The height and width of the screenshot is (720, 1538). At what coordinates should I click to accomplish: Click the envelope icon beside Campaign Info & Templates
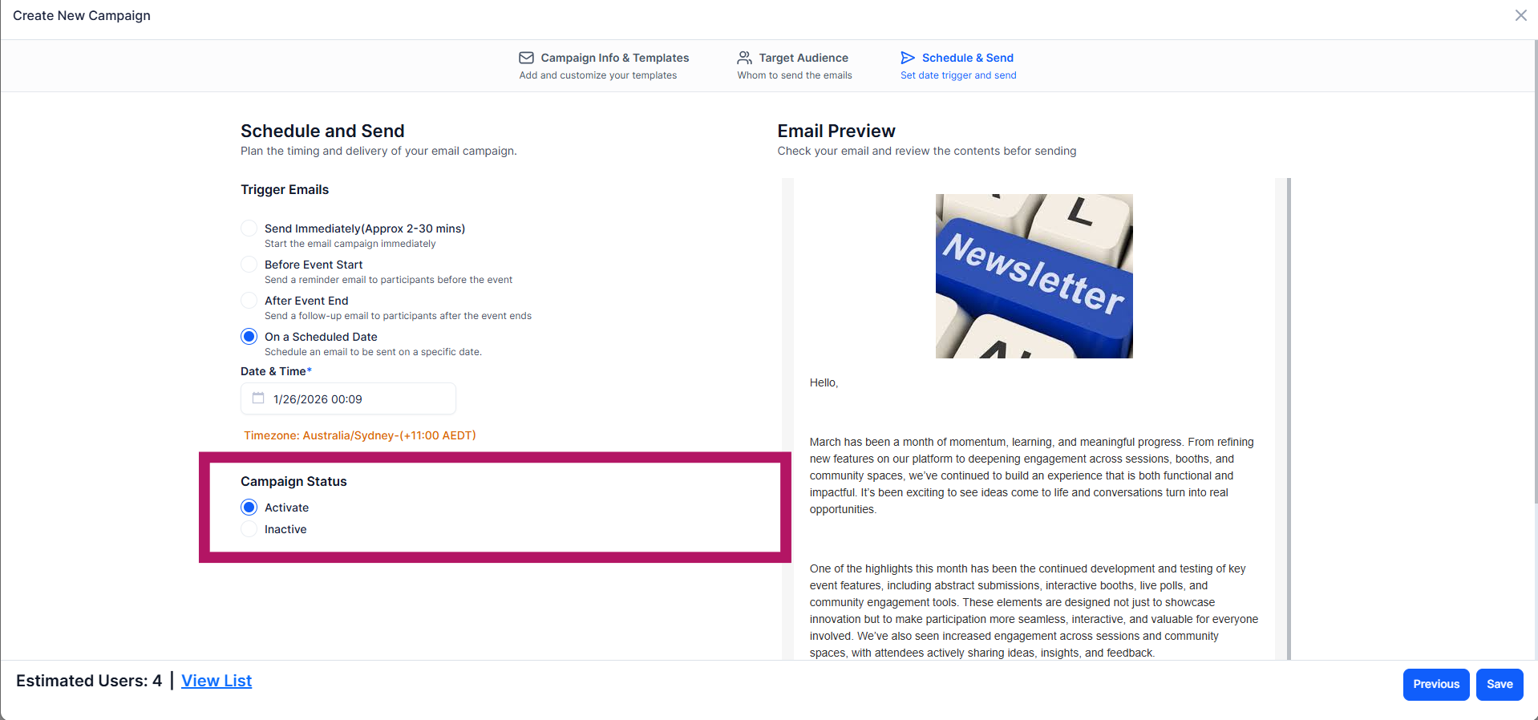click(x=526, y=58)
